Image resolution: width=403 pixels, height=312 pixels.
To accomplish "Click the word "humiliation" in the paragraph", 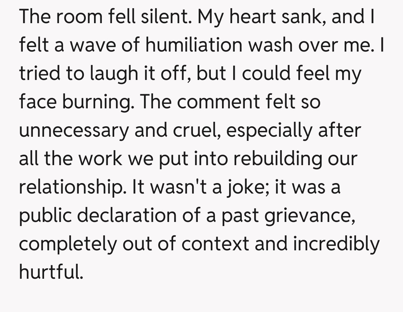I will 193,46.
